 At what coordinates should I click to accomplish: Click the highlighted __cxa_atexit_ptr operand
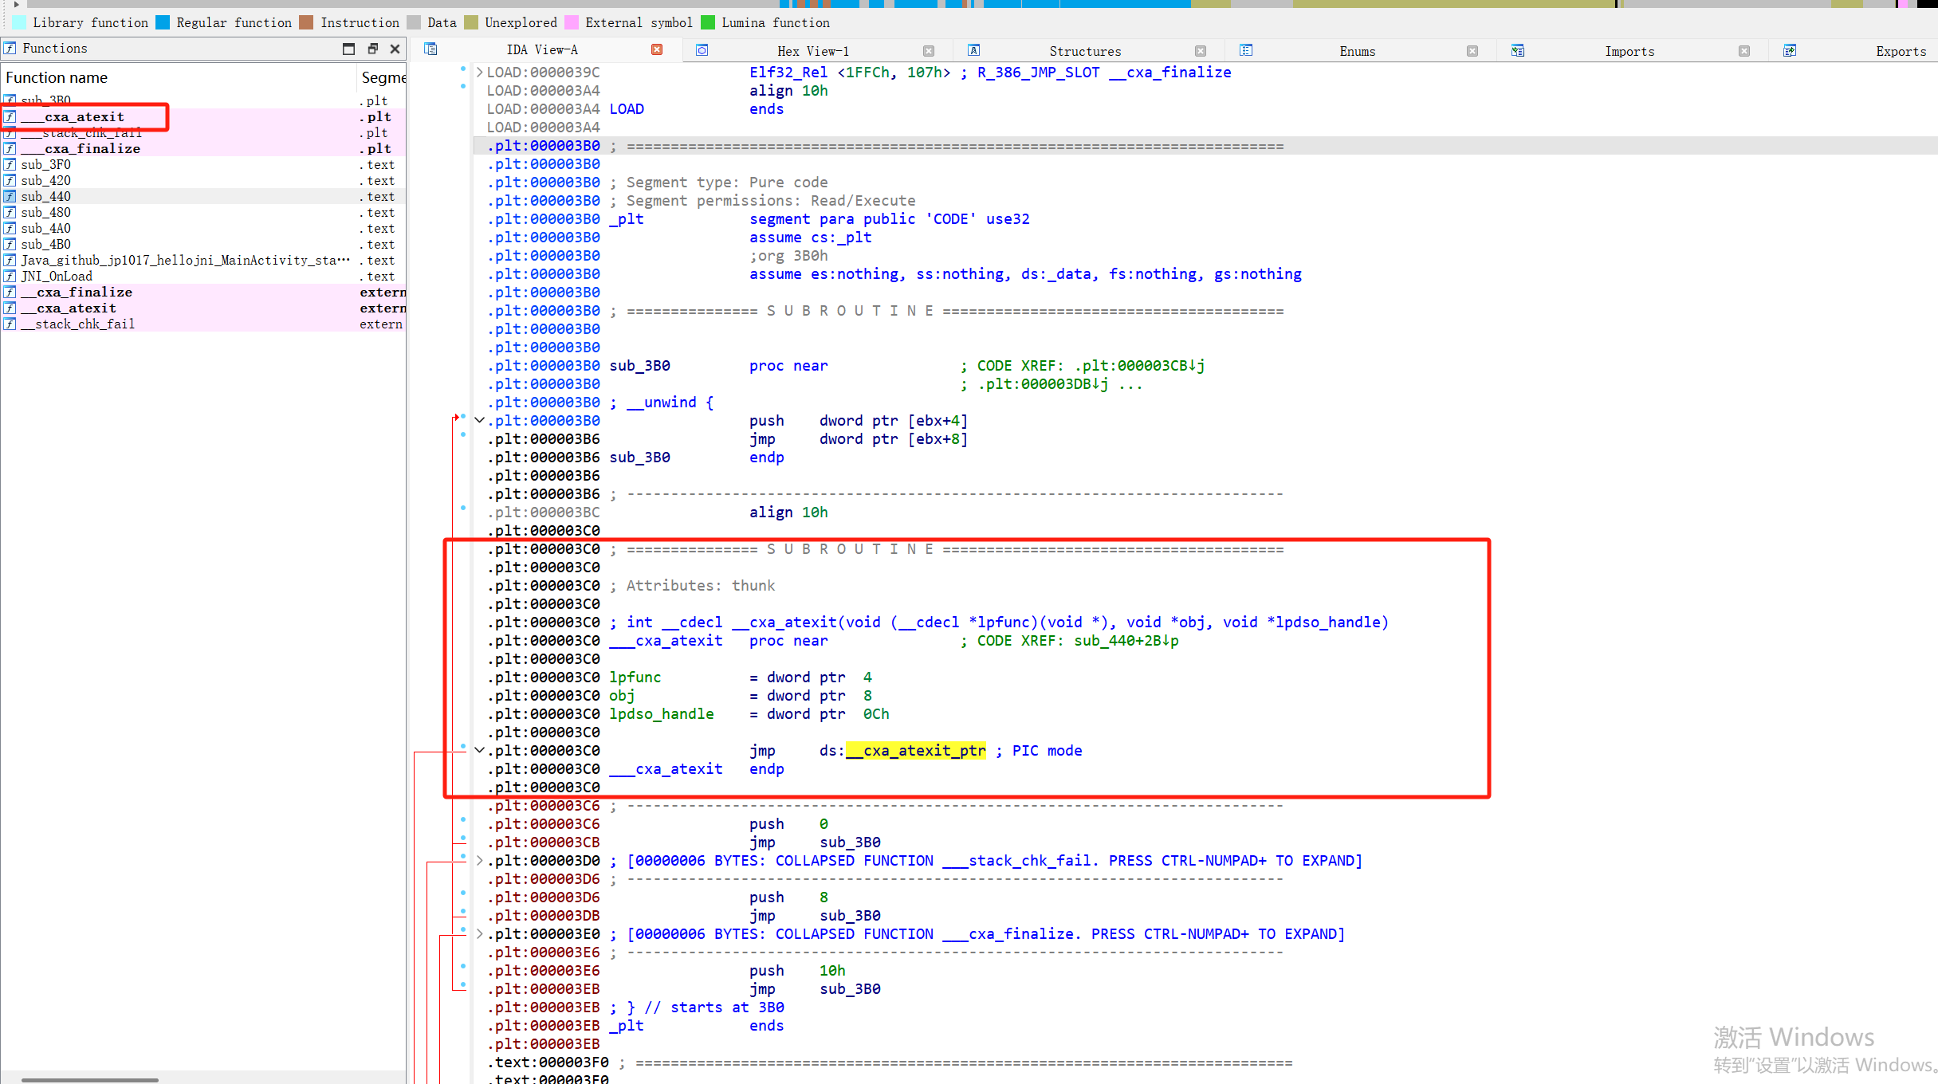[916, 751]
